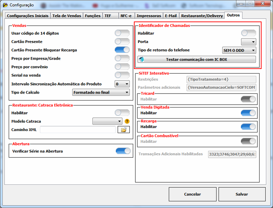Open Tipo de retorno do telefone dropdown
This screenshot has width=273, height=208.
(239, 50)
